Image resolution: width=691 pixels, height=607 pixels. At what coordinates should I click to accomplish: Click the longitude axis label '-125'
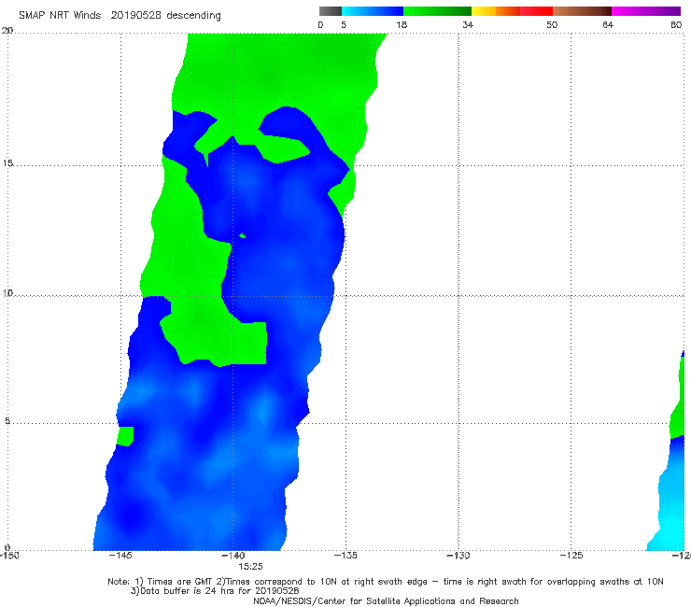pos(571,556)
